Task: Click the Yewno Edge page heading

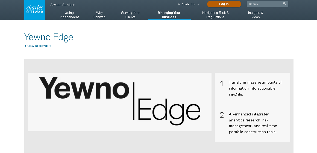Action: click(49, 37)
